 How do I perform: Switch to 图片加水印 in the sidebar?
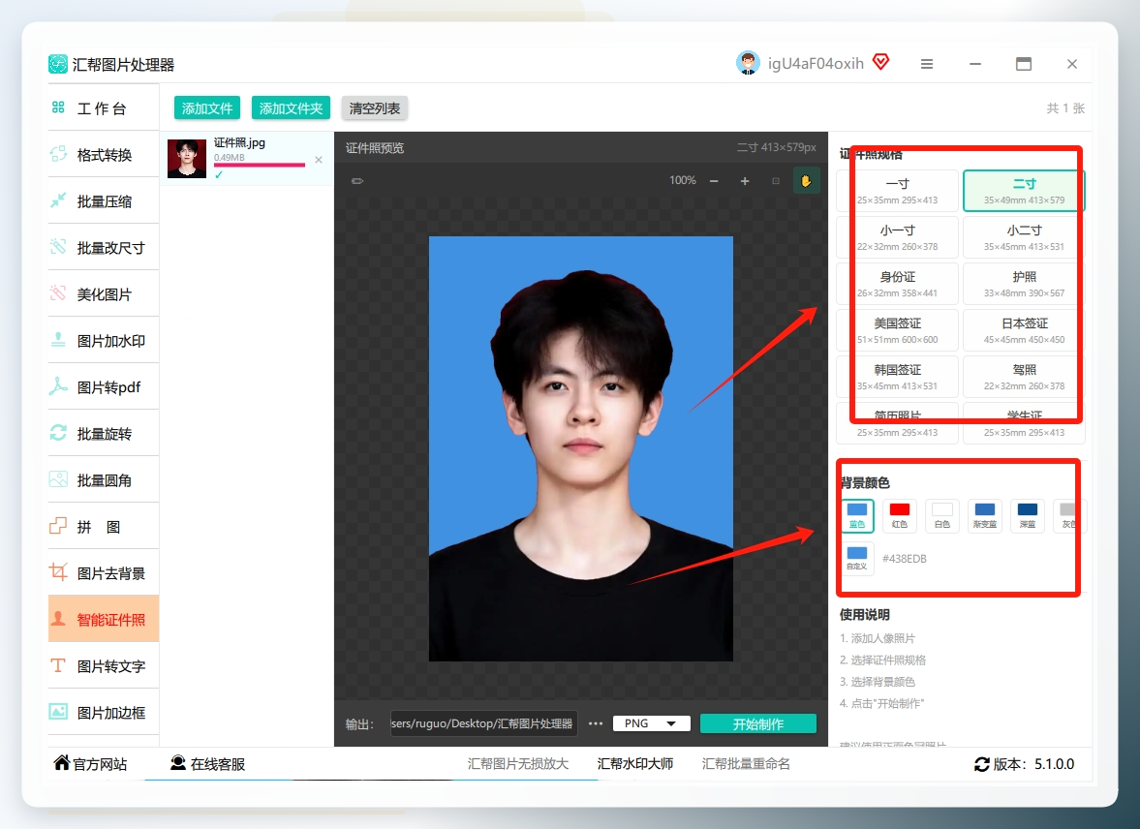point(104,341)
